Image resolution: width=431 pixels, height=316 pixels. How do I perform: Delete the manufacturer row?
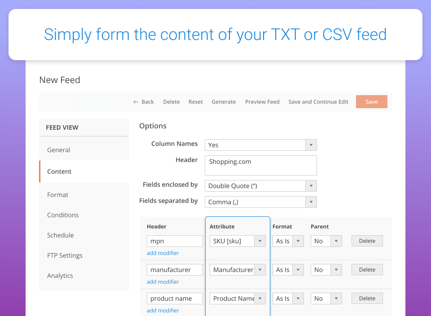click(x=367, y=269)
